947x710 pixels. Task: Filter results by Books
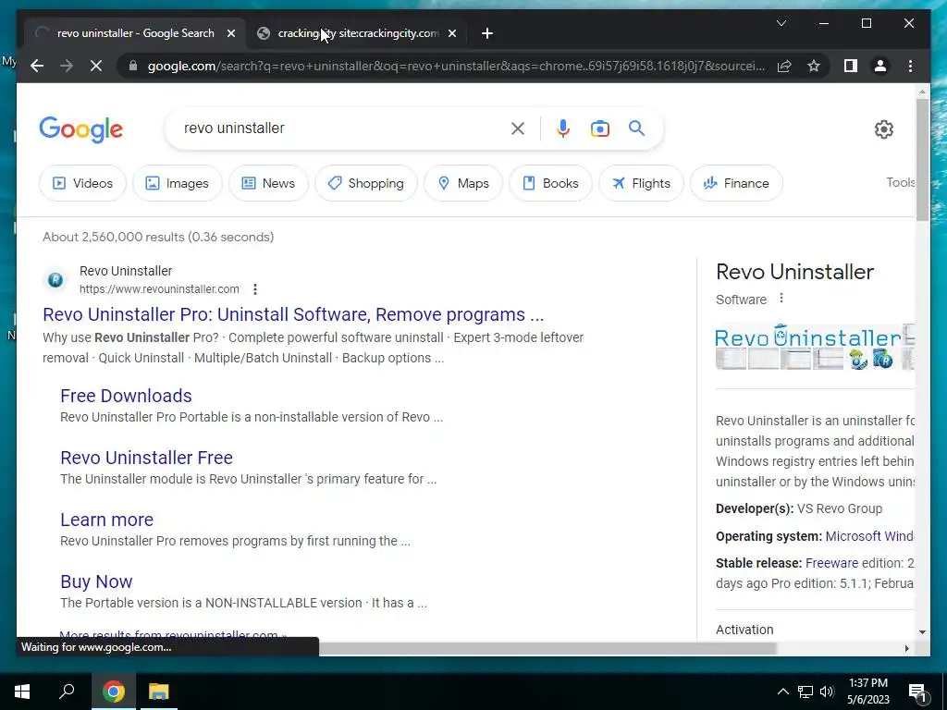point(550,183)
